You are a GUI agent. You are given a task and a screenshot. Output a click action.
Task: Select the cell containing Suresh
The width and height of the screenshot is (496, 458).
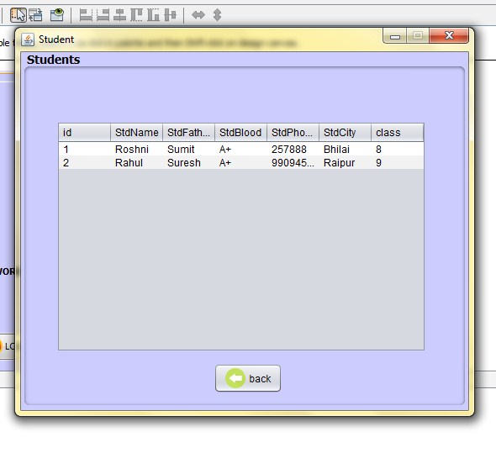[189, 162]
